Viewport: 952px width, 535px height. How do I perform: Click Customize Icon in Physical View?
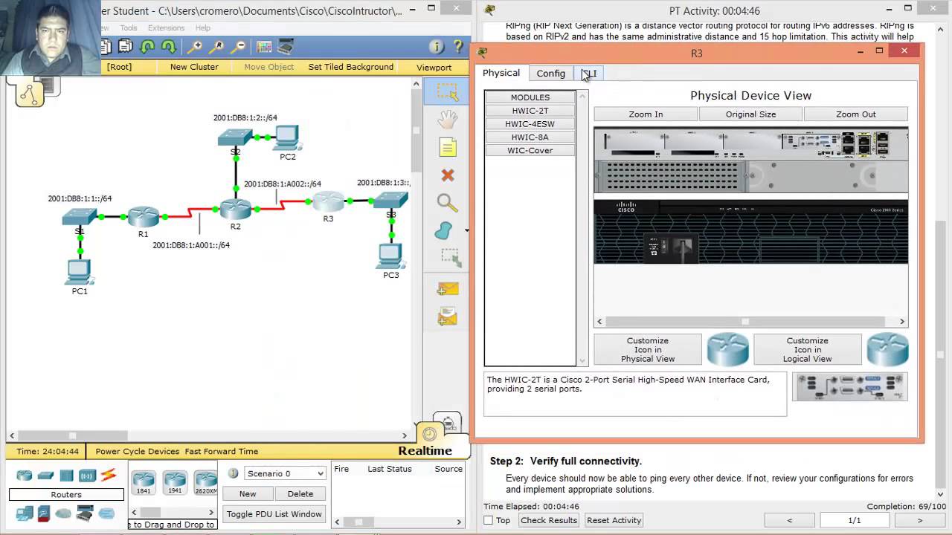pyautogui.click(x=648, y=350)
